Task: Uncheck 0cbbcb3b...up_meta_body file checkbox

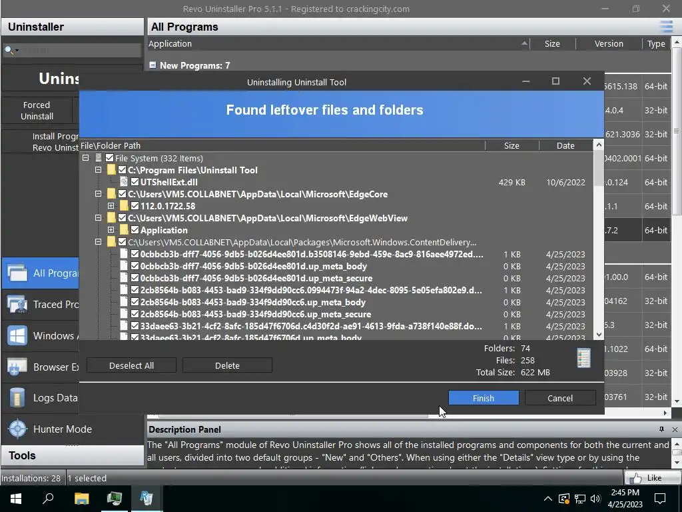Action: 135,266
